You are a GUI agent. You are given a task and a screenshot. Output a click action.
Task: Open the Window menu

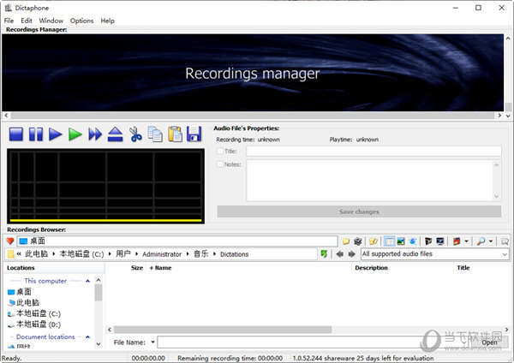click(x=51, y=21)
